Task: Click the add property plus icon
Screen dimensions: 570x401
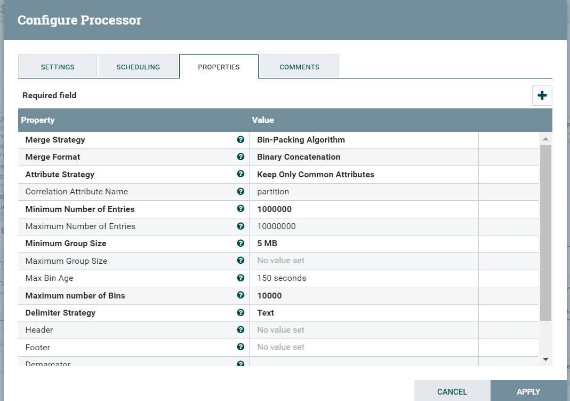Action: coord(542,95)
